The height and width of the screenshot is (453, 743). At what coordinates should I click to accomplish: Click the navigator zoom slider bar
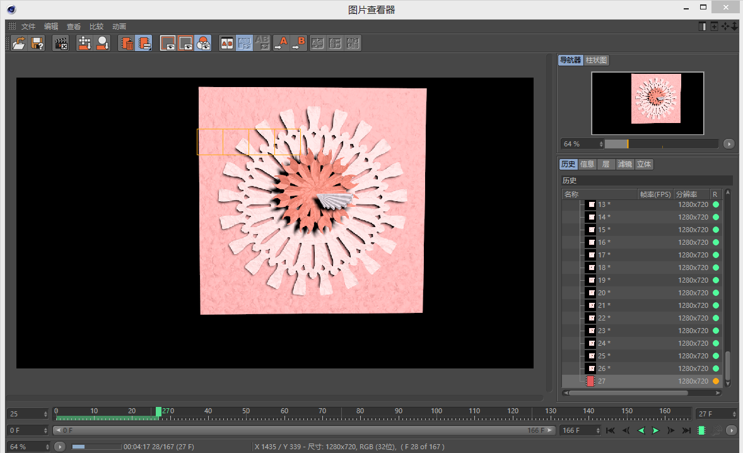coord(661,144)
